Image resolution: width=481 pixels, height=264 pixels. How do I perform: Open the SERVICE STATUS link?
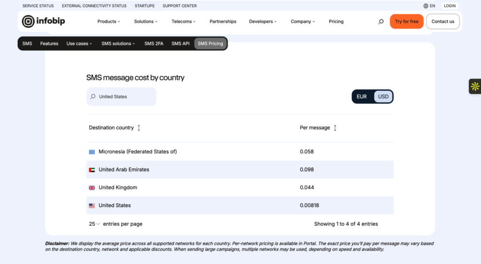pos(38,6)
